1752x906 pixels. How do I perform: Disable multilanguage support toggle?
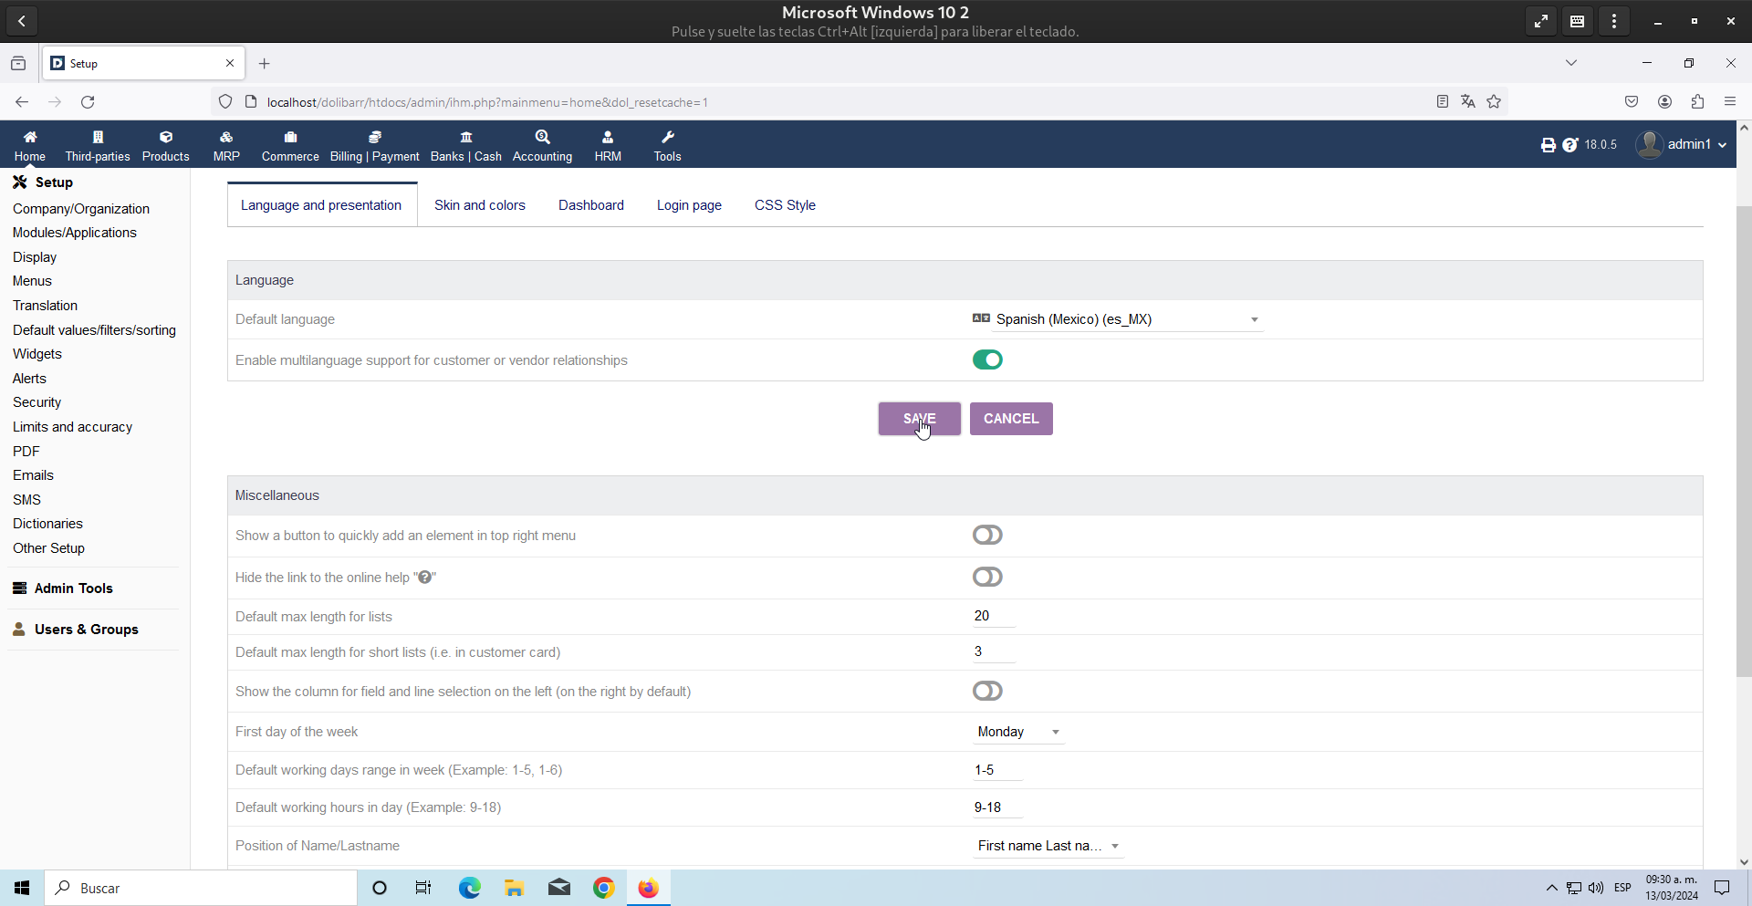pyautogui.click(x=987, y=360)
